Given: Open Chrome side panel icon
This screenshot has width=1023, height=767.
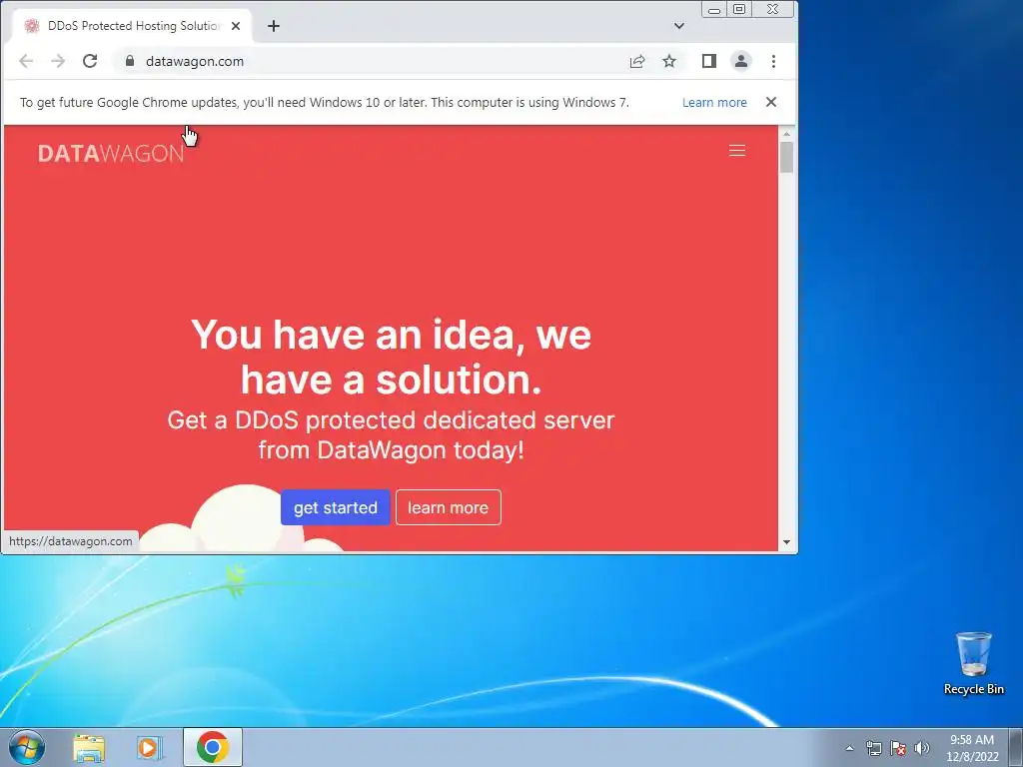Looking at the screenshot, I should point(709,61).
